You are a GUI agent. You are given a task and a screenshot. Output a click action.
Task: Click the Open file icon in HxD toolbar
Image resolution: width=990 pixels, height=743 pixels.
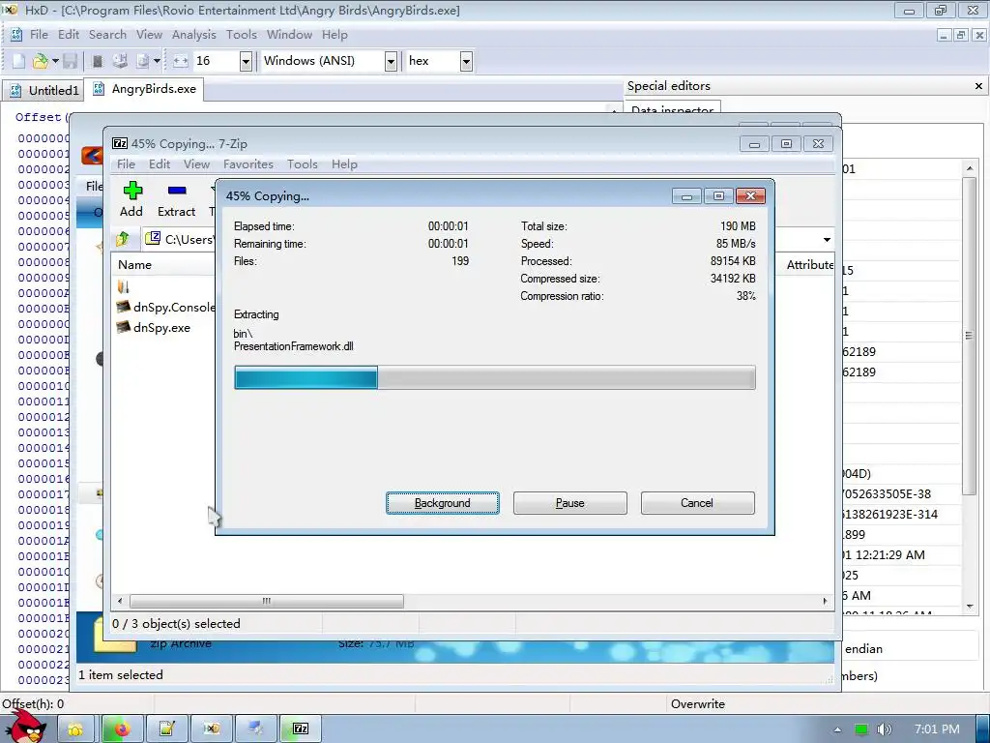pos(40,61)
